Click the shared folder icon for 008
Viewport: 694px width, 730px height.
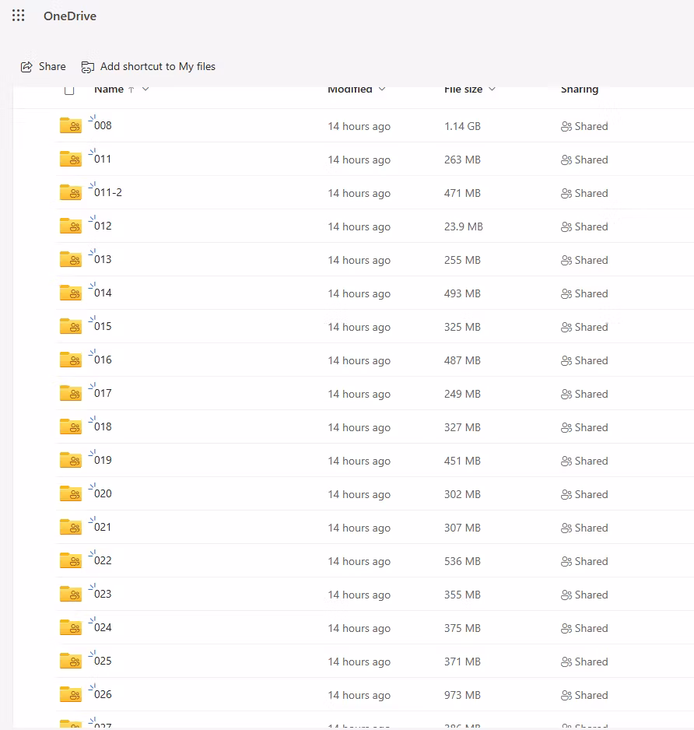coord(71,126)
